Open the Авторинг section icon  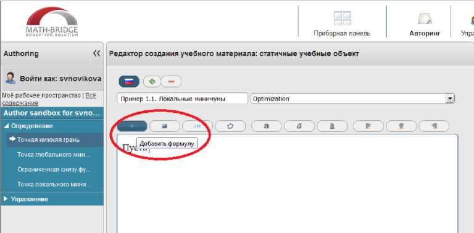pyautogui.click(x=425, y=18)
